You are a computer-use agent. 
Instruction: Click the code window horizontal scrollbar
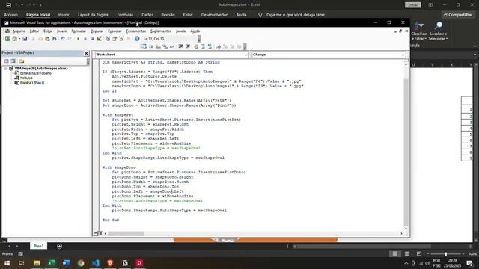pos(126,233)
